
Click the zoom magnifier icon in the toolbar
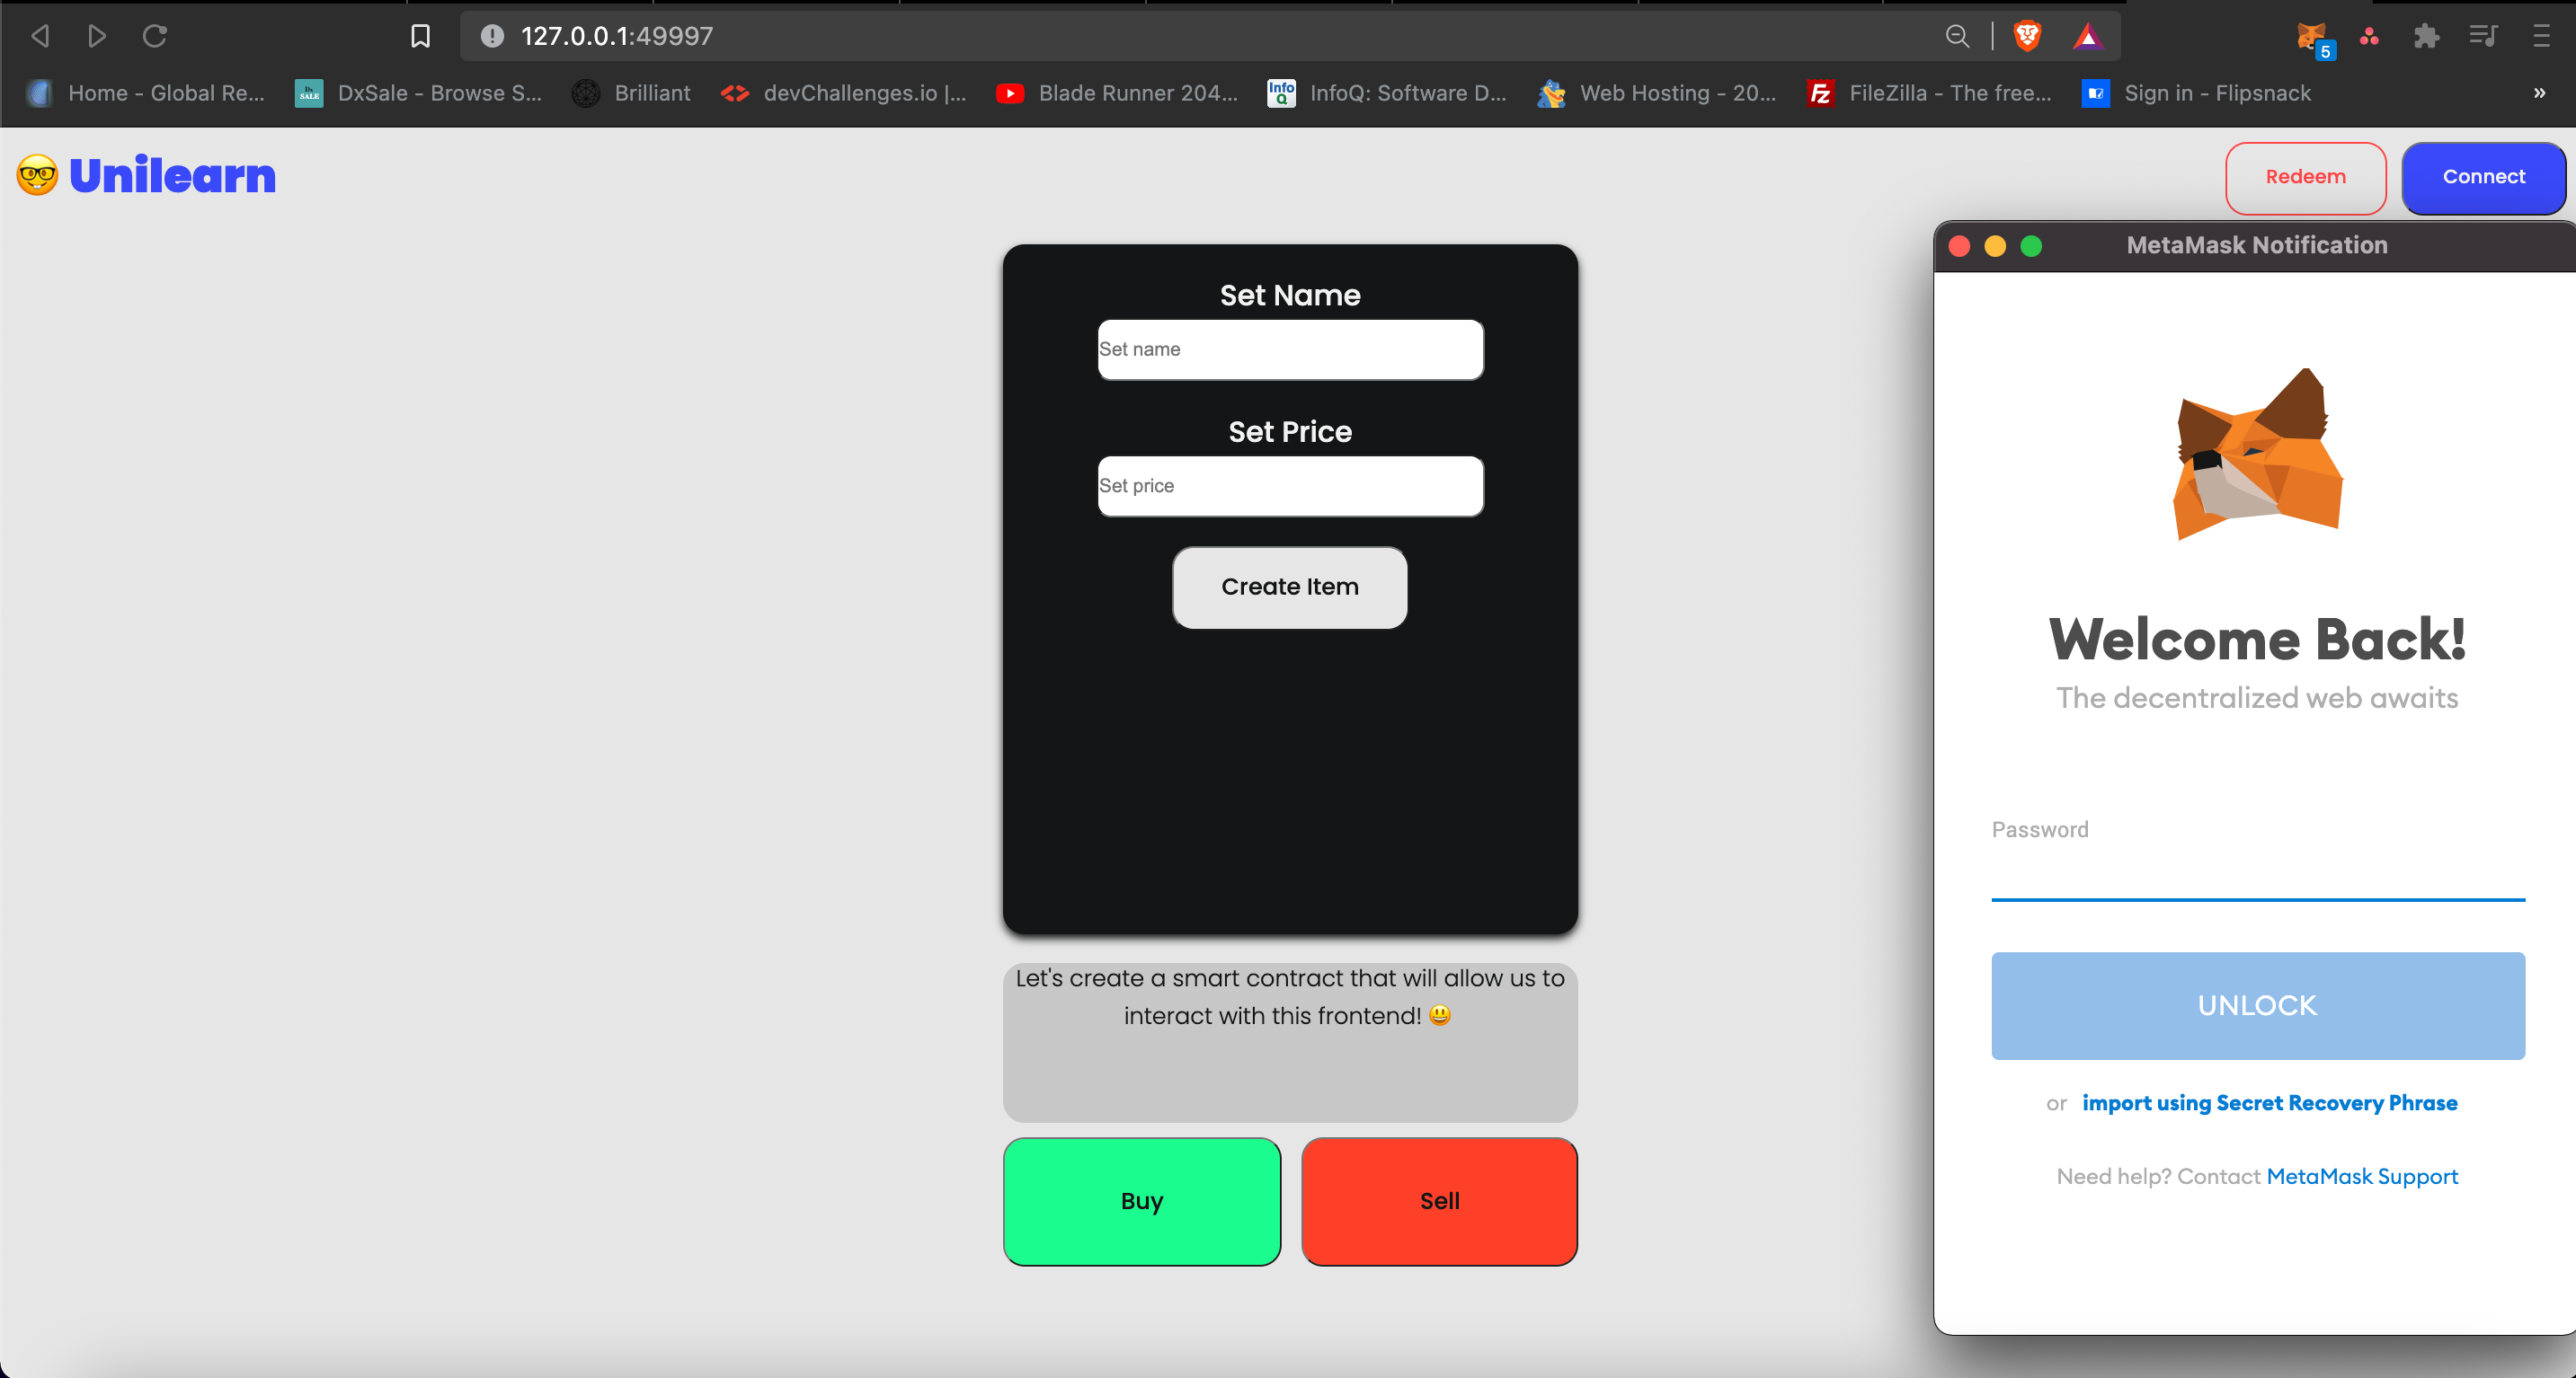(x=1957, y=36)
